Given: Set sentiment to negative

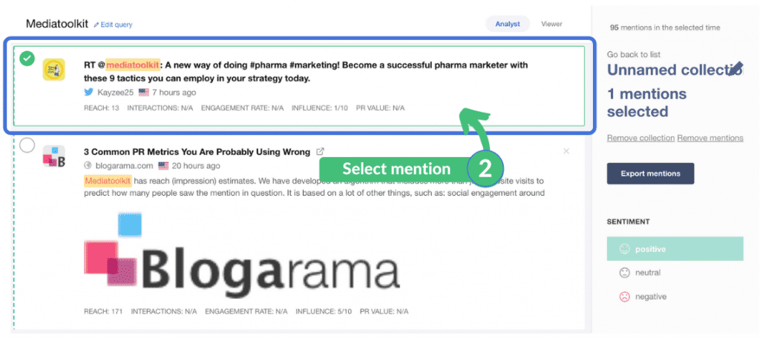Looking at the screenshot, I should (x=650, y=296).
